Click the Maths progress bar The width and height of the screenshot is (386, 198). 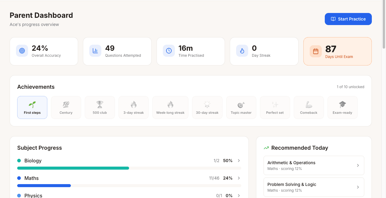point(129,186)
